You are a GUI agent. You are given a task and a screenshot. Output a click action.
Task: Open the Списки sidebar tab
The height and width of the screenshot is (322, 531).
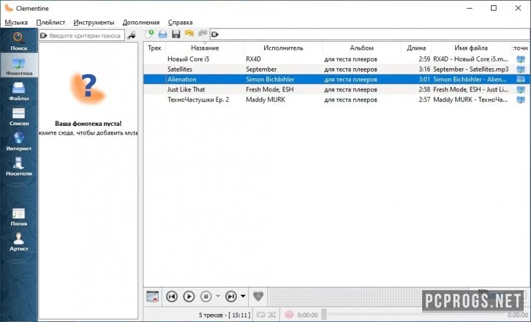tap(19, 116)
